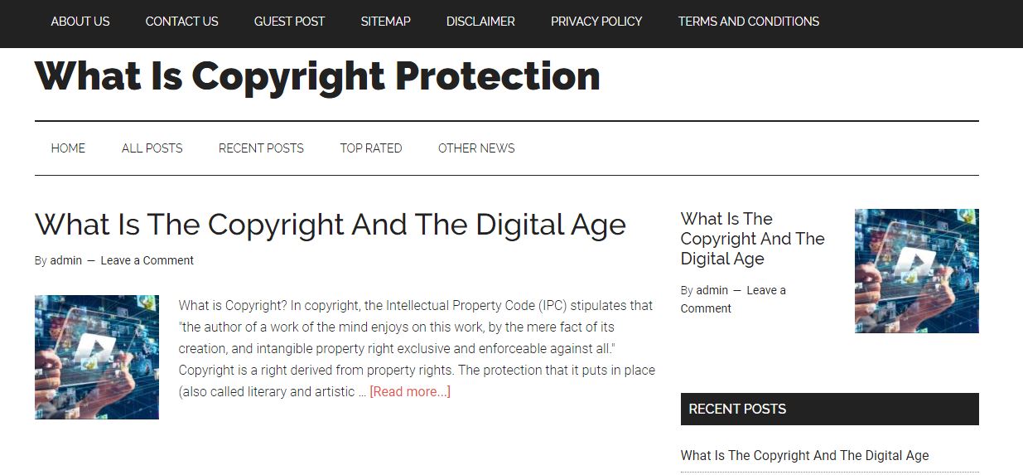The image size is (1023, 475).
Task: Click the site title What Is Copyright Protection
Action: 317,76
